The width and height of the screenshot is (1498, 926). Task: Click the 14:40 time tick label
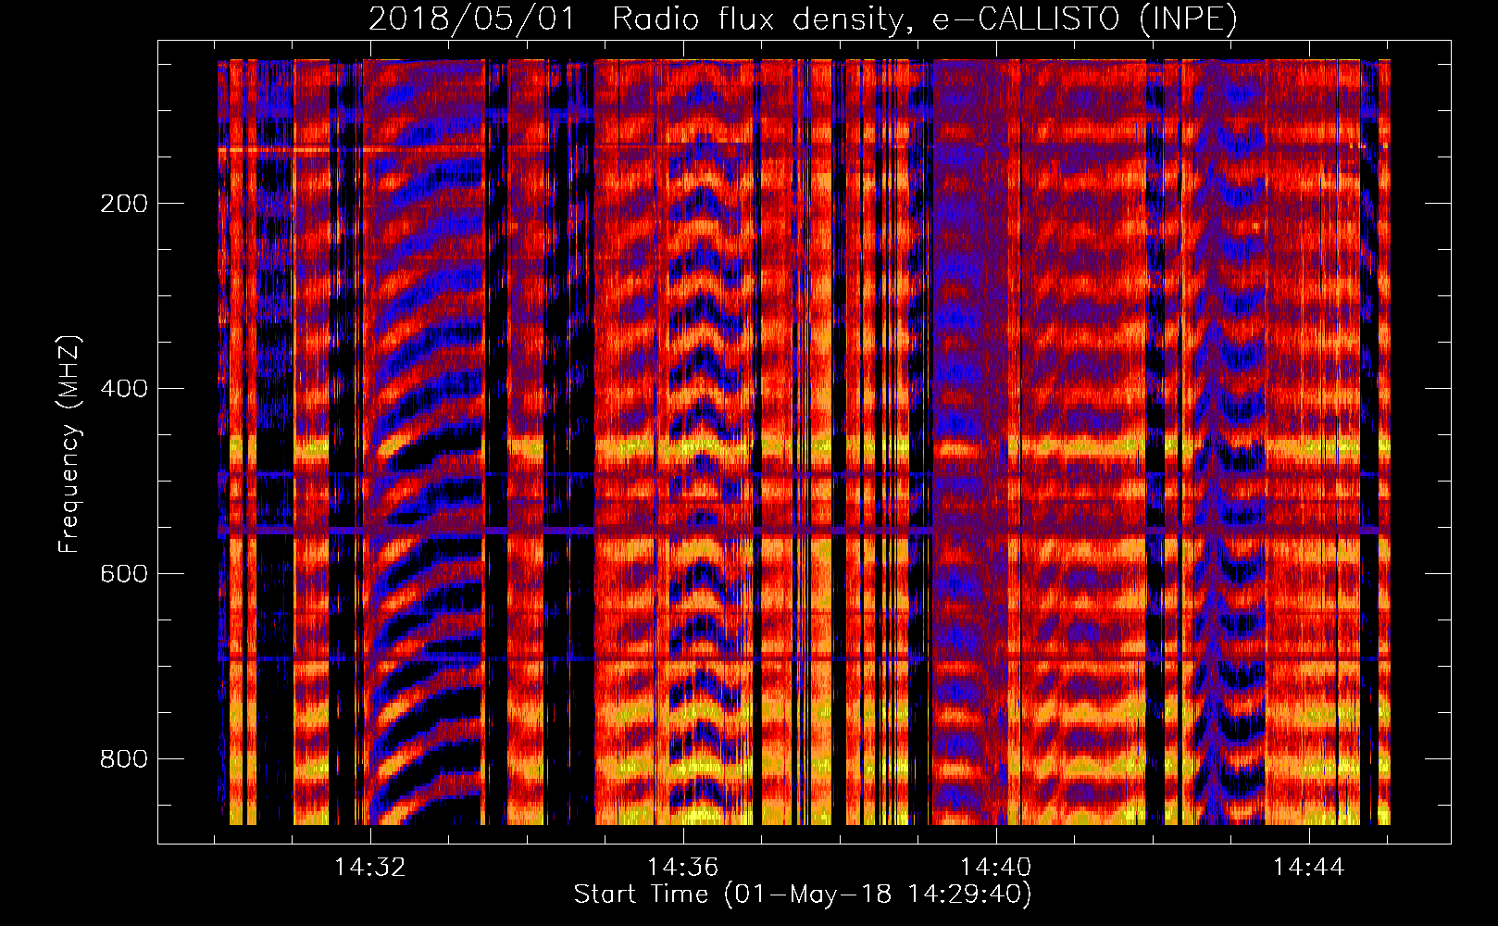[x=996, y=868]
